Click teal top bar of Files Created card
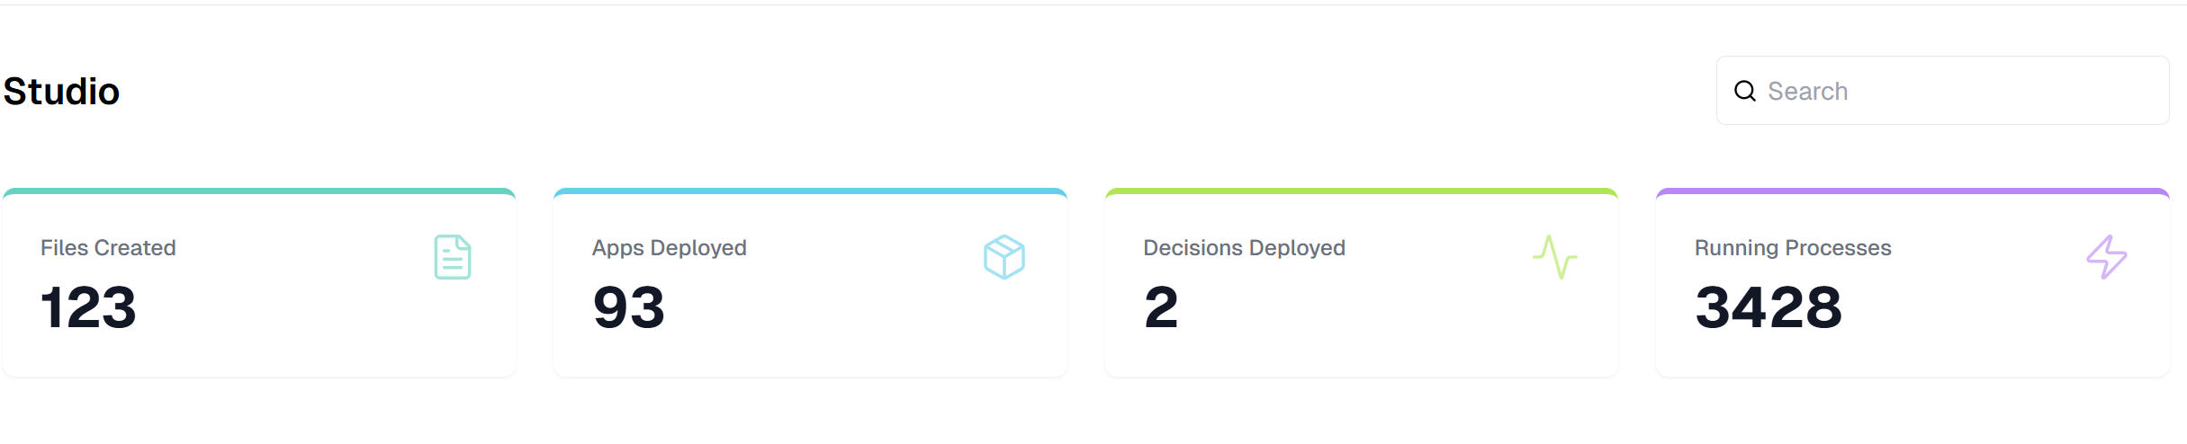The height and width of the screenshot is (444, 2187). (259, 191)
